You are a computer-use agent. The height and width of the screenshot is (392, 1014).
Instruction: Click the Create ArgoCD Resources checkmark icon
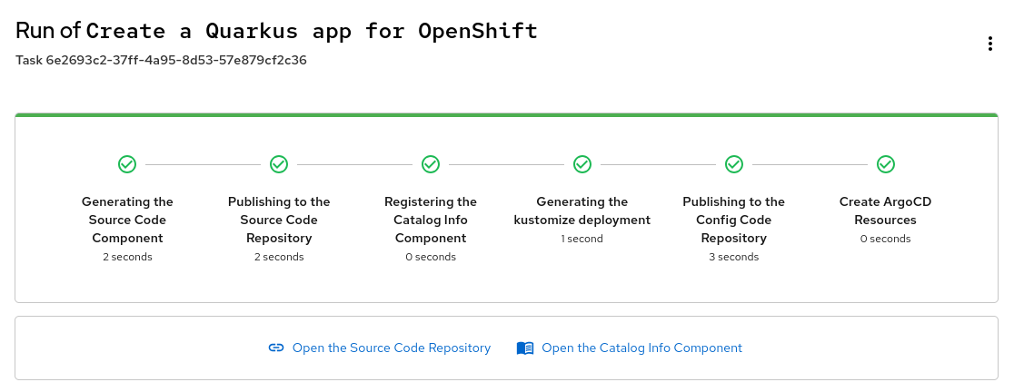[x=886, y=164]
